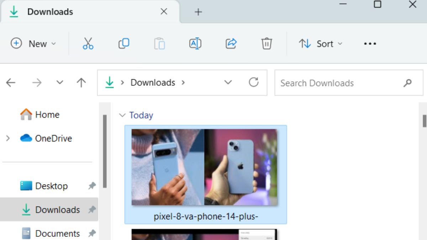427x240 pixels.
Task: Click the Delete trash can icon
Action: (267, 44)
